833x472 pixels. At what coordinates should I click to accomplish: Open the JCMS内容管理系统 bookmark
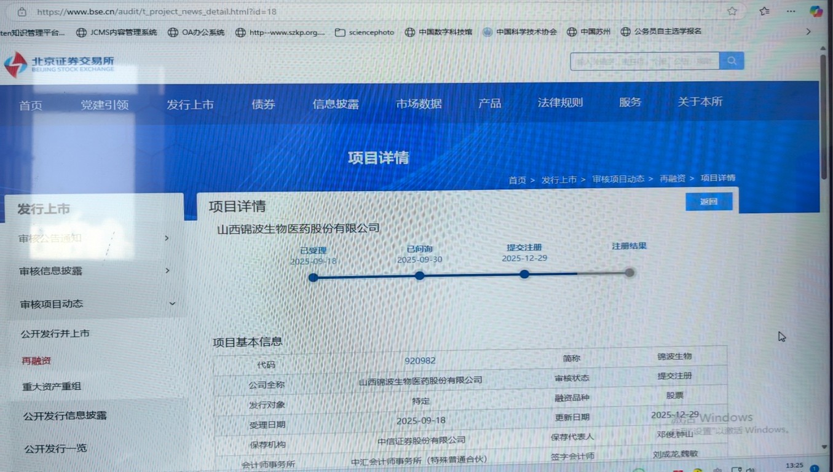117,32
